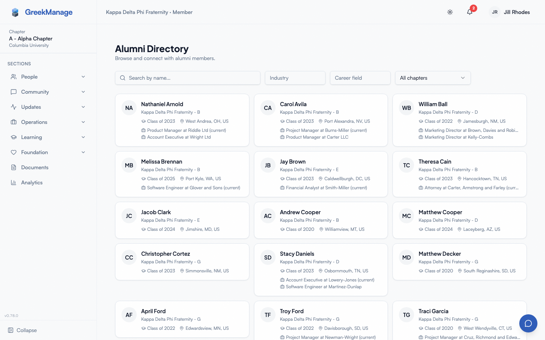
Task: Open the notifications bell icon
Action: pyautogui.click(x=470, y=12)
